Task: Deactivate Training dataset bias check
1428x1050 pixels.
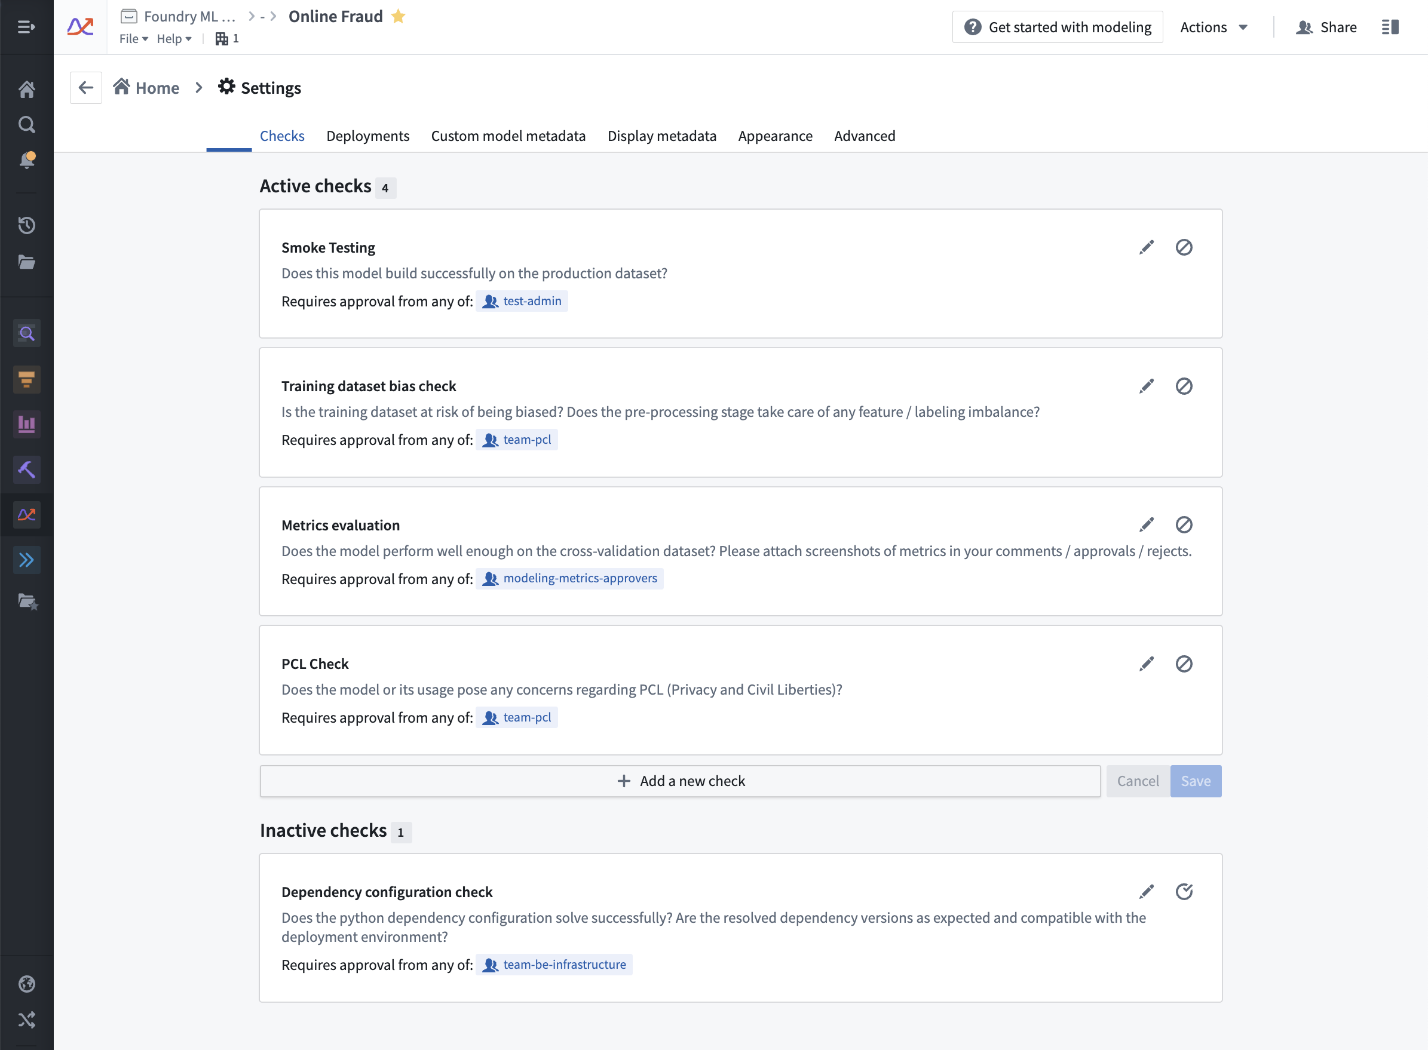Action: pos(1184,386)
